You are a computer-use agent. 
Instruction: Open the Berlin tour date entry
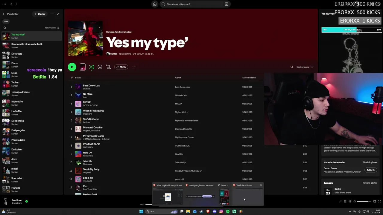(350, 191)
